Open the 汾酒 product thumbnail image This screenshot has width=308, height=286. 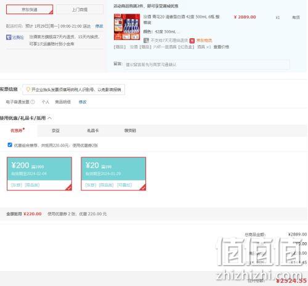click(x=127, y=27)
